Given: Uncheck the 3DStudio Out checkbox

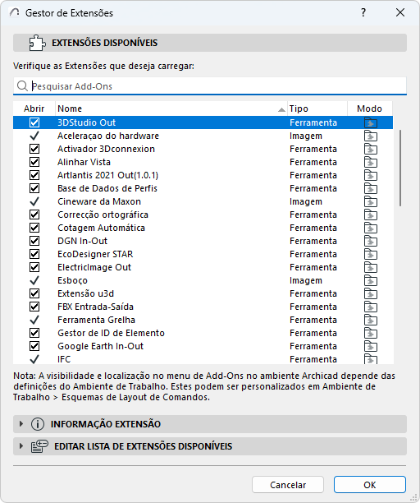Looking at the screenshot, I should (34, 122).
